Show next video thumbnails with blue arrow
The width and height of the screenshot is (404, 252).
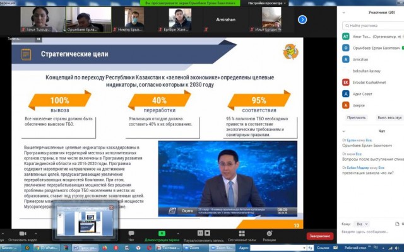pyautogui.click(x=302, y=20)
